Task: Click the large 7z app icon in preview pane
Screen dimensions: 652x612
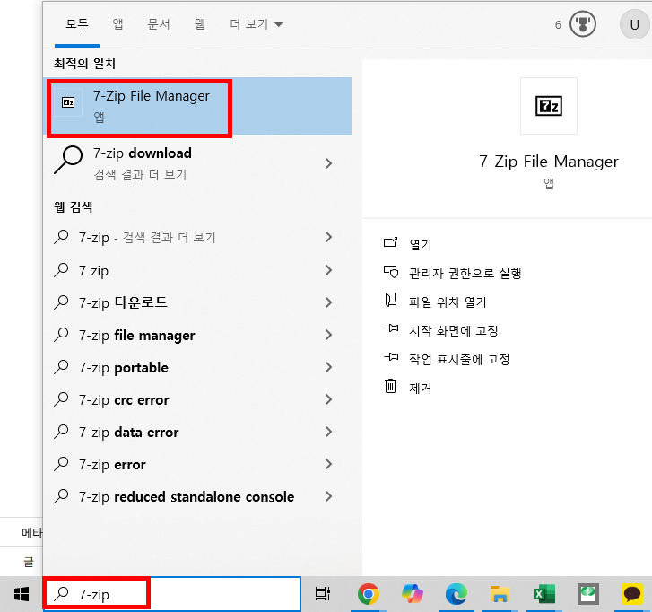Action: 549,106
